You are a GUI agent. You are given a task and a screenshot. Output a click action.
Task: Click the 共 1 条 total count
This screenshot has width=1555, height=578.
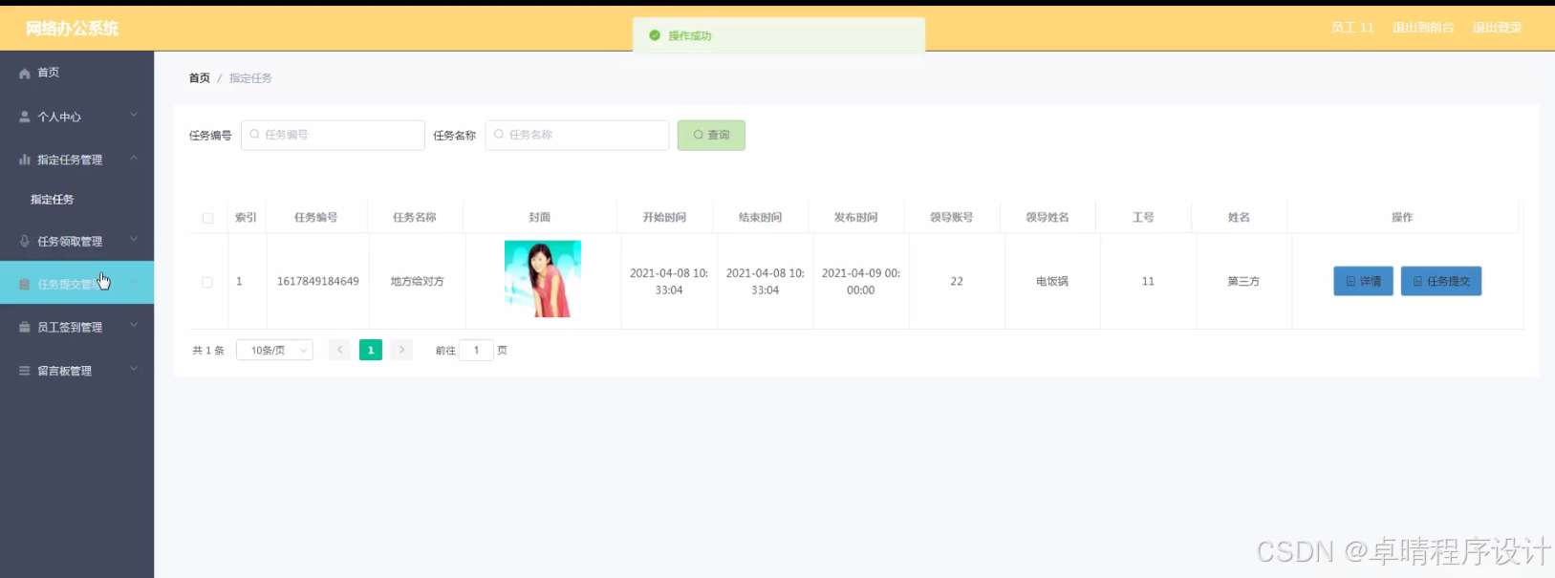(208, 351)
